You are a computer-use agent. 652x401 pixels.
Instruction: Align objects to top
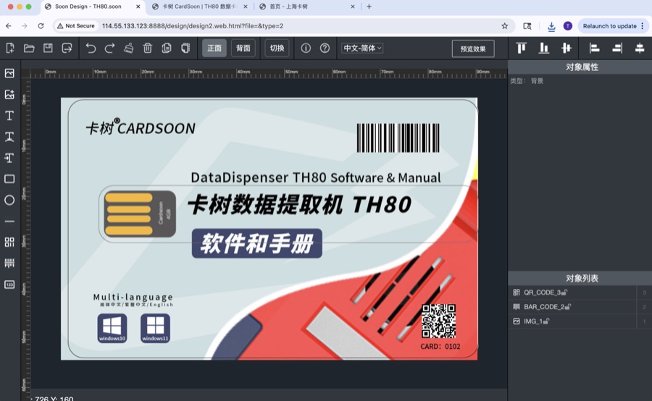521,48
